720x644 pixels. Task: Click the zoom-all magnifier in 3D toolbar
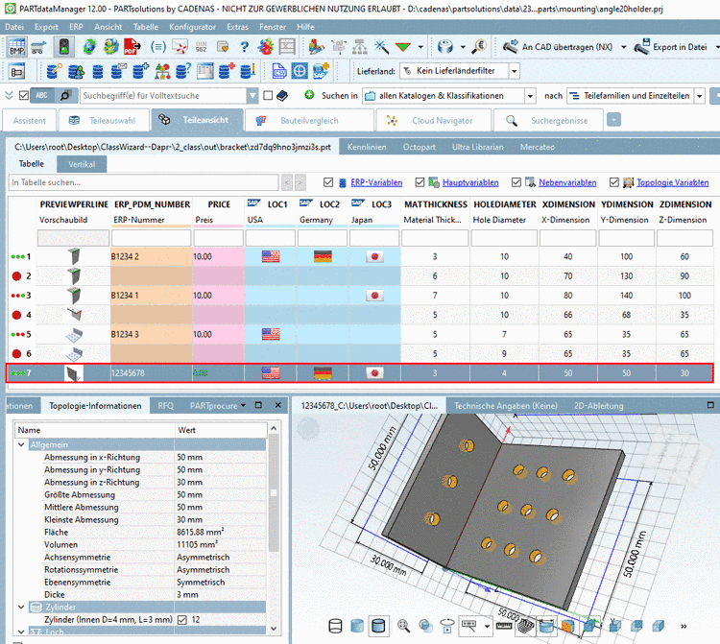[x=403, y=626]
